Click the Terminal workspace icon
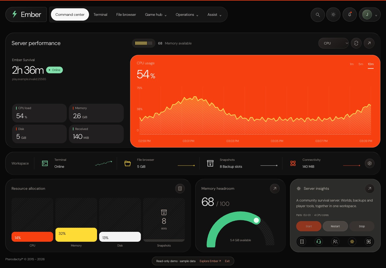Screen dimensions: 386x268 click(x=45, y=163)
